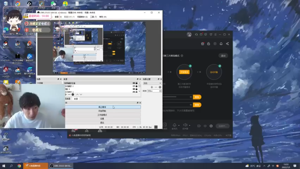Click the unlock padlock icon in Douyu
Viewport: 300px width, 169px height.
point(209,44)
